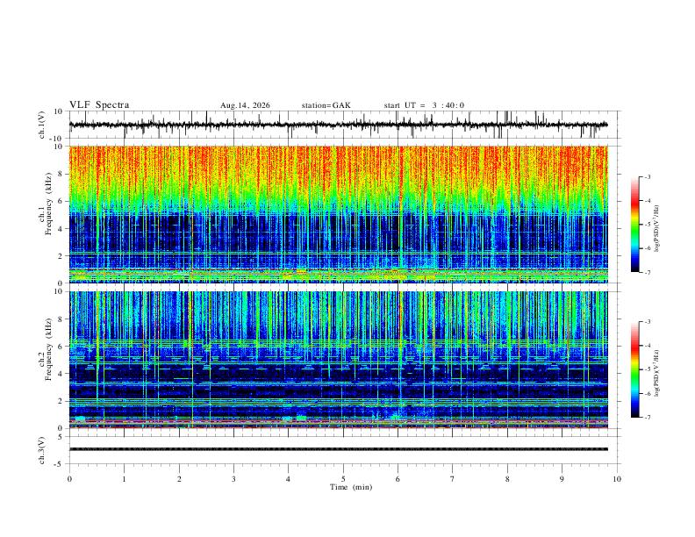Click the ch.1(V) waveform axis label
This screenshot has width=695, height=537.
coord(42,125)
